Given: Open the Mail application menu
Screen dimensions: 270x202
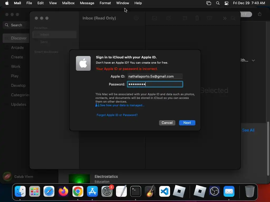Looking at the screenshot, I should point(17,3).
